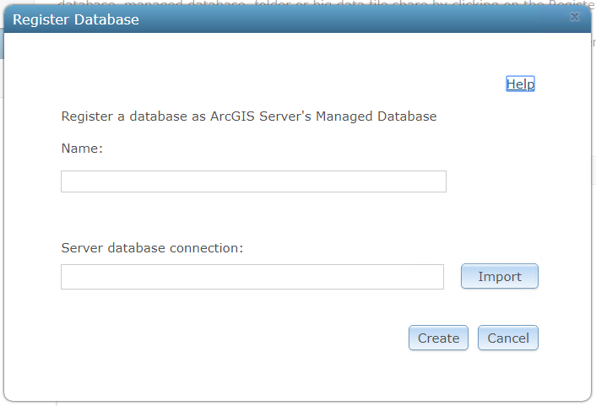Click the "Name:" label
Screen dimensions: 596x406
82,149
